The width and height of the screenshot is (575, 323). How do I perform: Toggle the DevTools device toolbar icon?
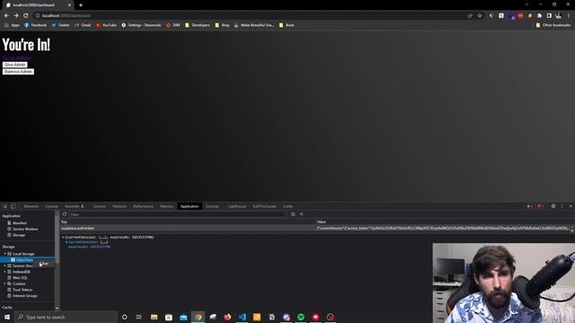[x=13, y=206]
